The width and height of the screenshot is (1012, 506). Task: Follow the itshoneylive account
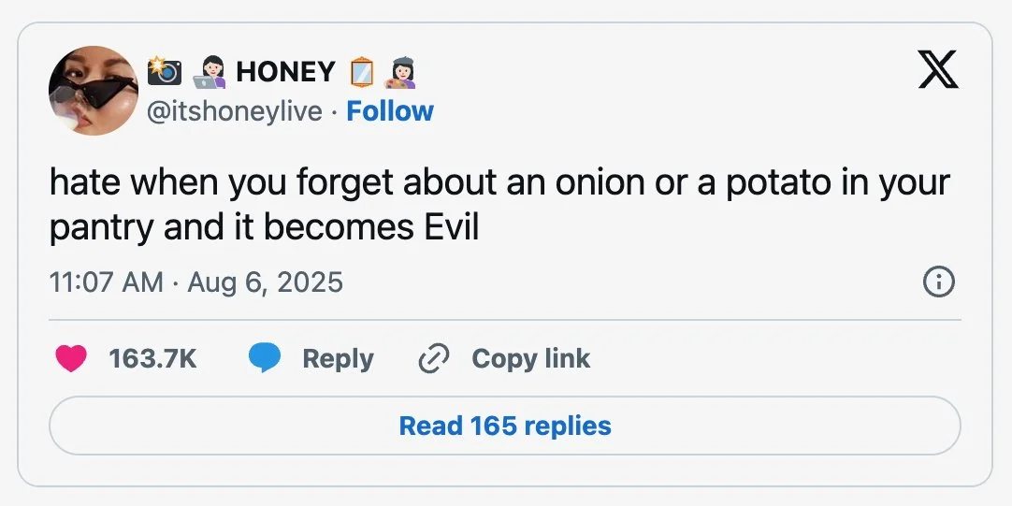(390, 111)
